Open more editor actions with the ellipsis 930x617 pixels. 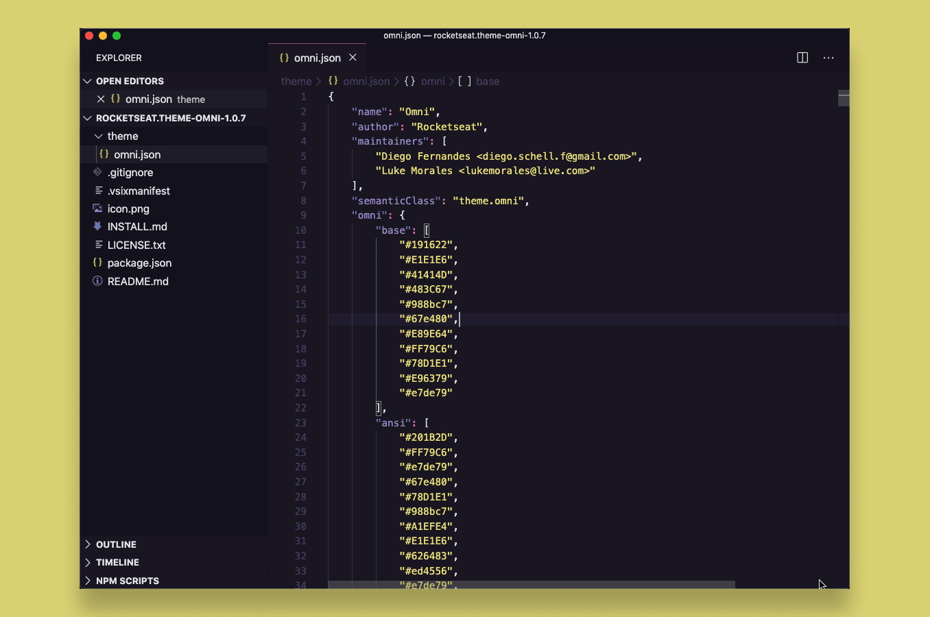[828, 58]
